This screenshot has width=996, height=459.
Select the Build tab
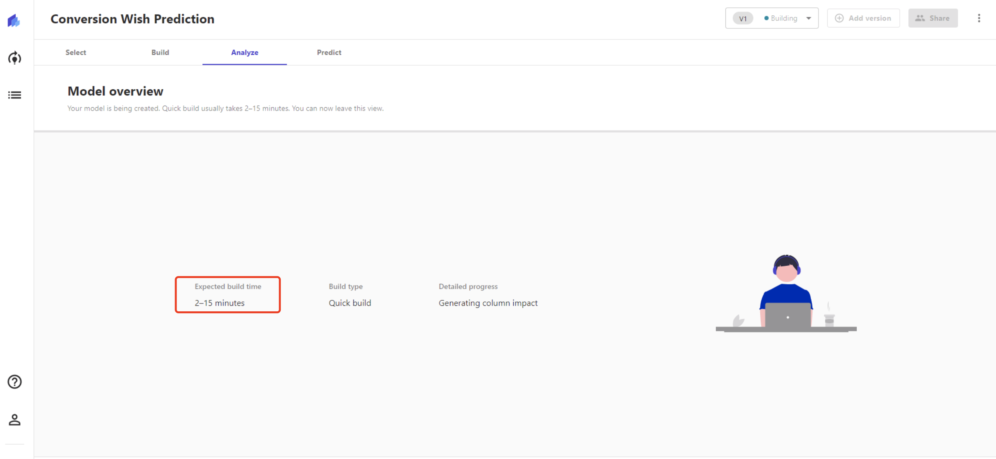point(160,52)
